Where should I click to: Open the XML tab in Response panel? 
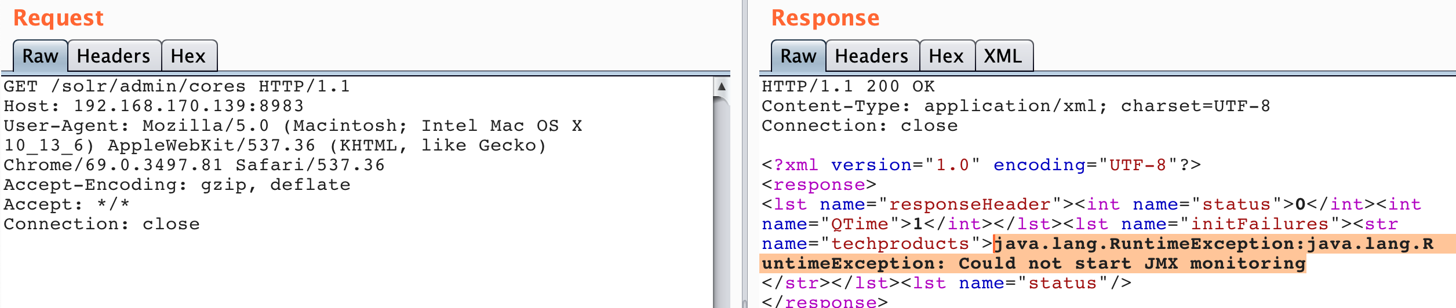pyautogui.click(x=1004, y=56)
